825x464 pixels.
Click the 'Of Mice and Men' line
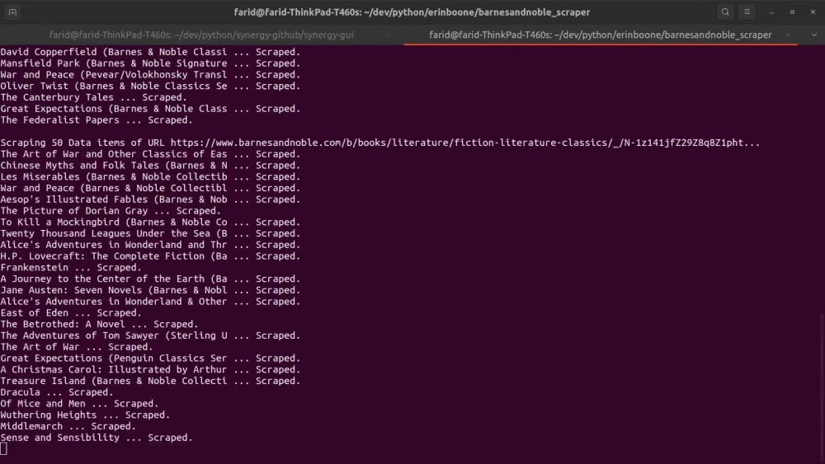(x=79, y=404)
